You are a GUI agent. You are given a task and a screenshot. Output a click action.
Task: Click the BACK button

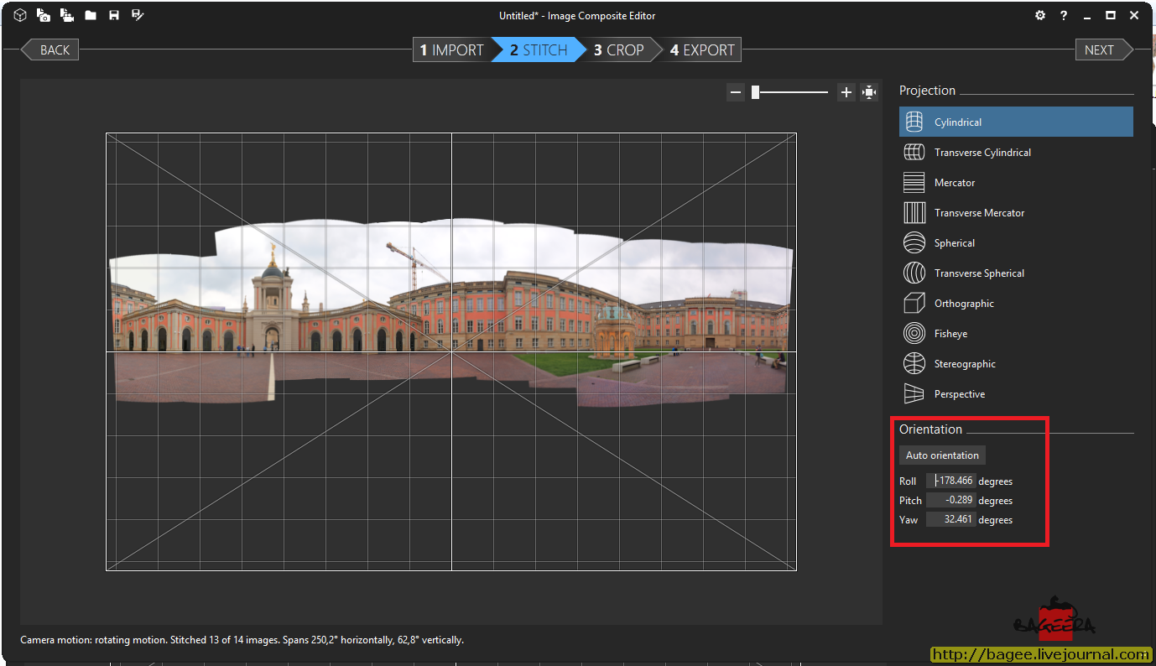(50, 50)
